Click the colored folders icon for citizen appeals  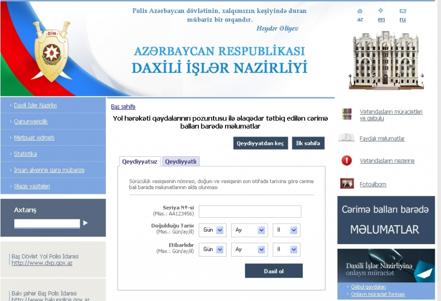point(347,114)
